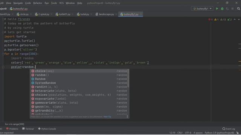Image resolution: width=241 pixels, height=135 pixels.
Task: Collapse the comment block fold marker
Action: click(3, 19)
